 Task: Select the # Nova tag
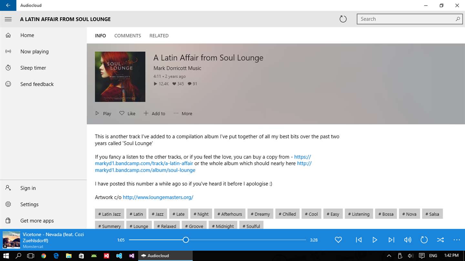pyautogui.click(x=409, y=214)
